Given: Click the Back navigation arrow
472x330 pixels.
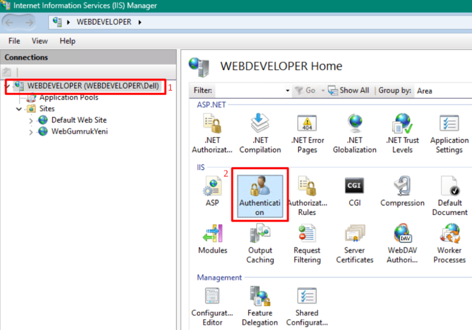Looking at the screenshot, I should [9, 22].
